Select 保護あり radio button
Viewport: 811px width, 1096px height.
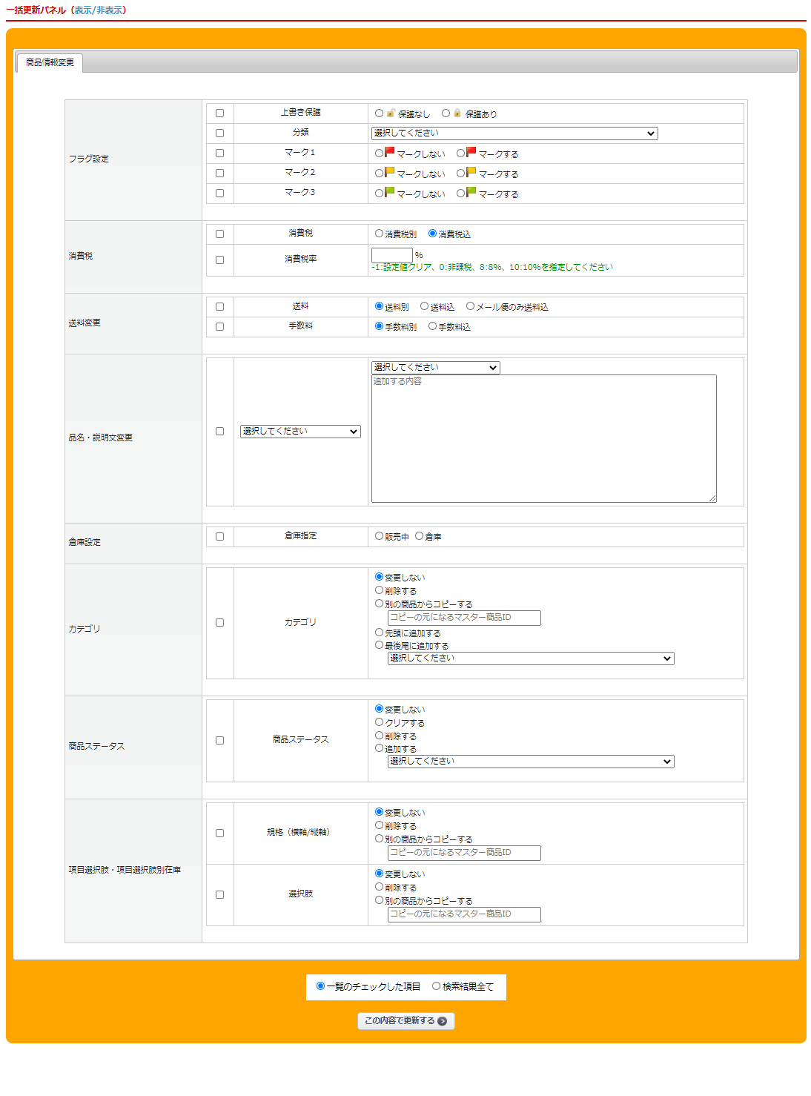pos(446,113)
